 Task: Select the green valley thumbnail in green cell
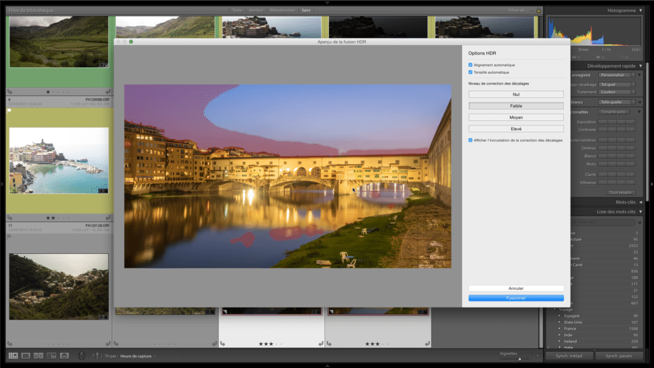tap(59, 42)
